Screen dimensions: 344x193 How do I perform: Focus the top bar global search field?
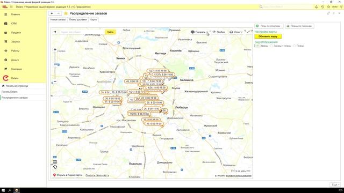pyautogui.click(x=285, y=7)
